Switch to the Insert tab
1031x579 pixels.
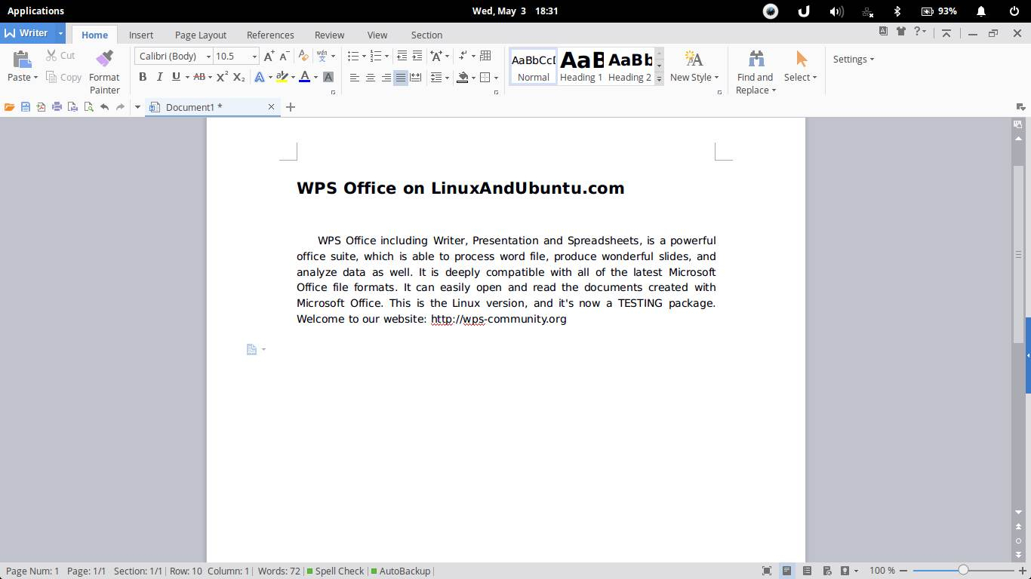(141, 35)
